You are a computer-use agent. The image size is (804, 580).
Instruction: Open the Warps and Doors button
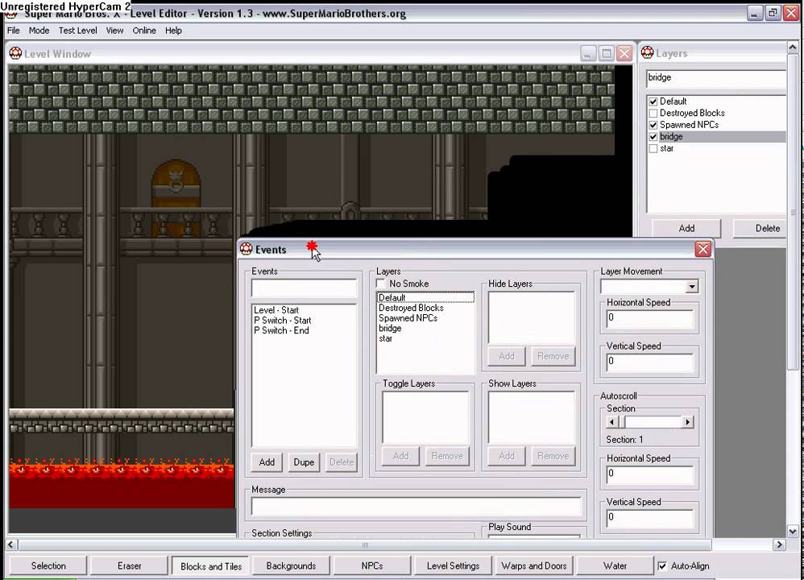pyautogui.click(x=534, y=565)
